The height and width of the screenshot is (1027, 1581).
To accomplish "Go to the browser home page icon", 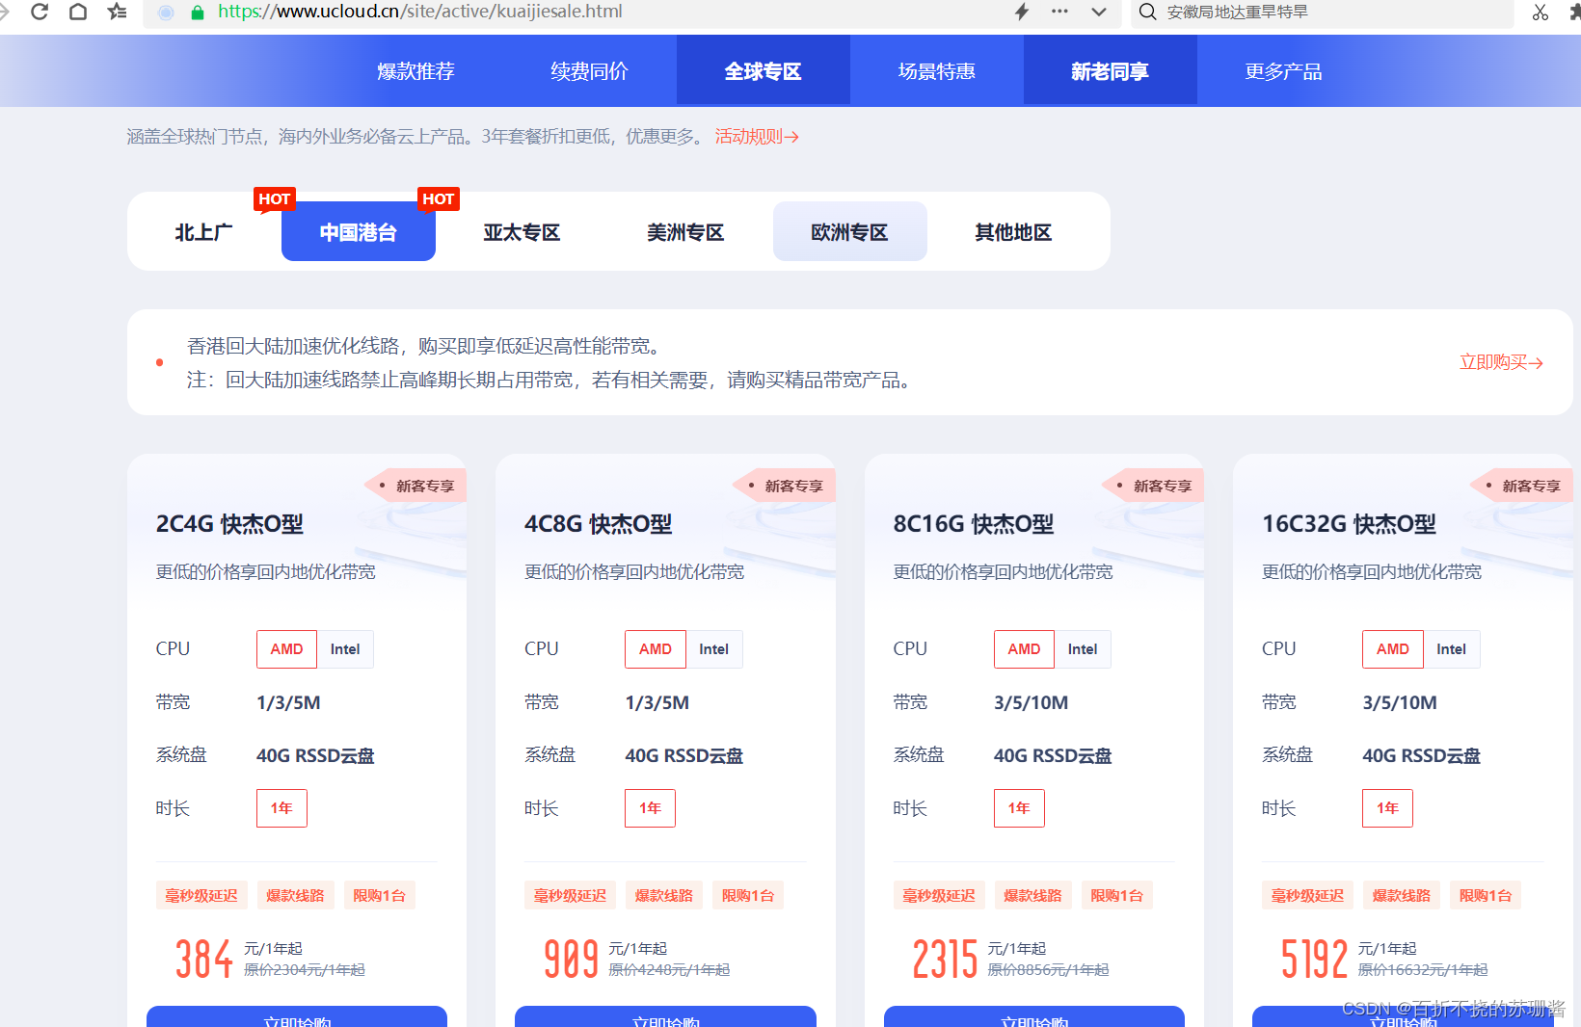I will pos(78,12).
